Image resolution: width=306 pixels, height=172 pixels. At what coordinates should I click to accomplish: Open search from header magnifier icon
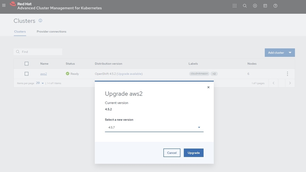(245, 6)
